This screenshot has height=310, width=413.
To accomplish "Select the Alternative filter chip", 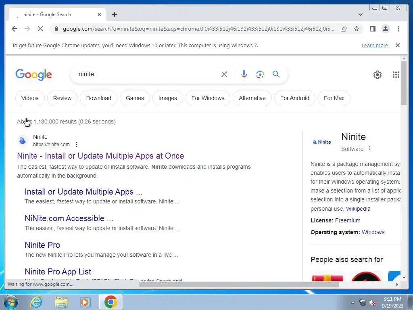I will (x=252, y=98).
